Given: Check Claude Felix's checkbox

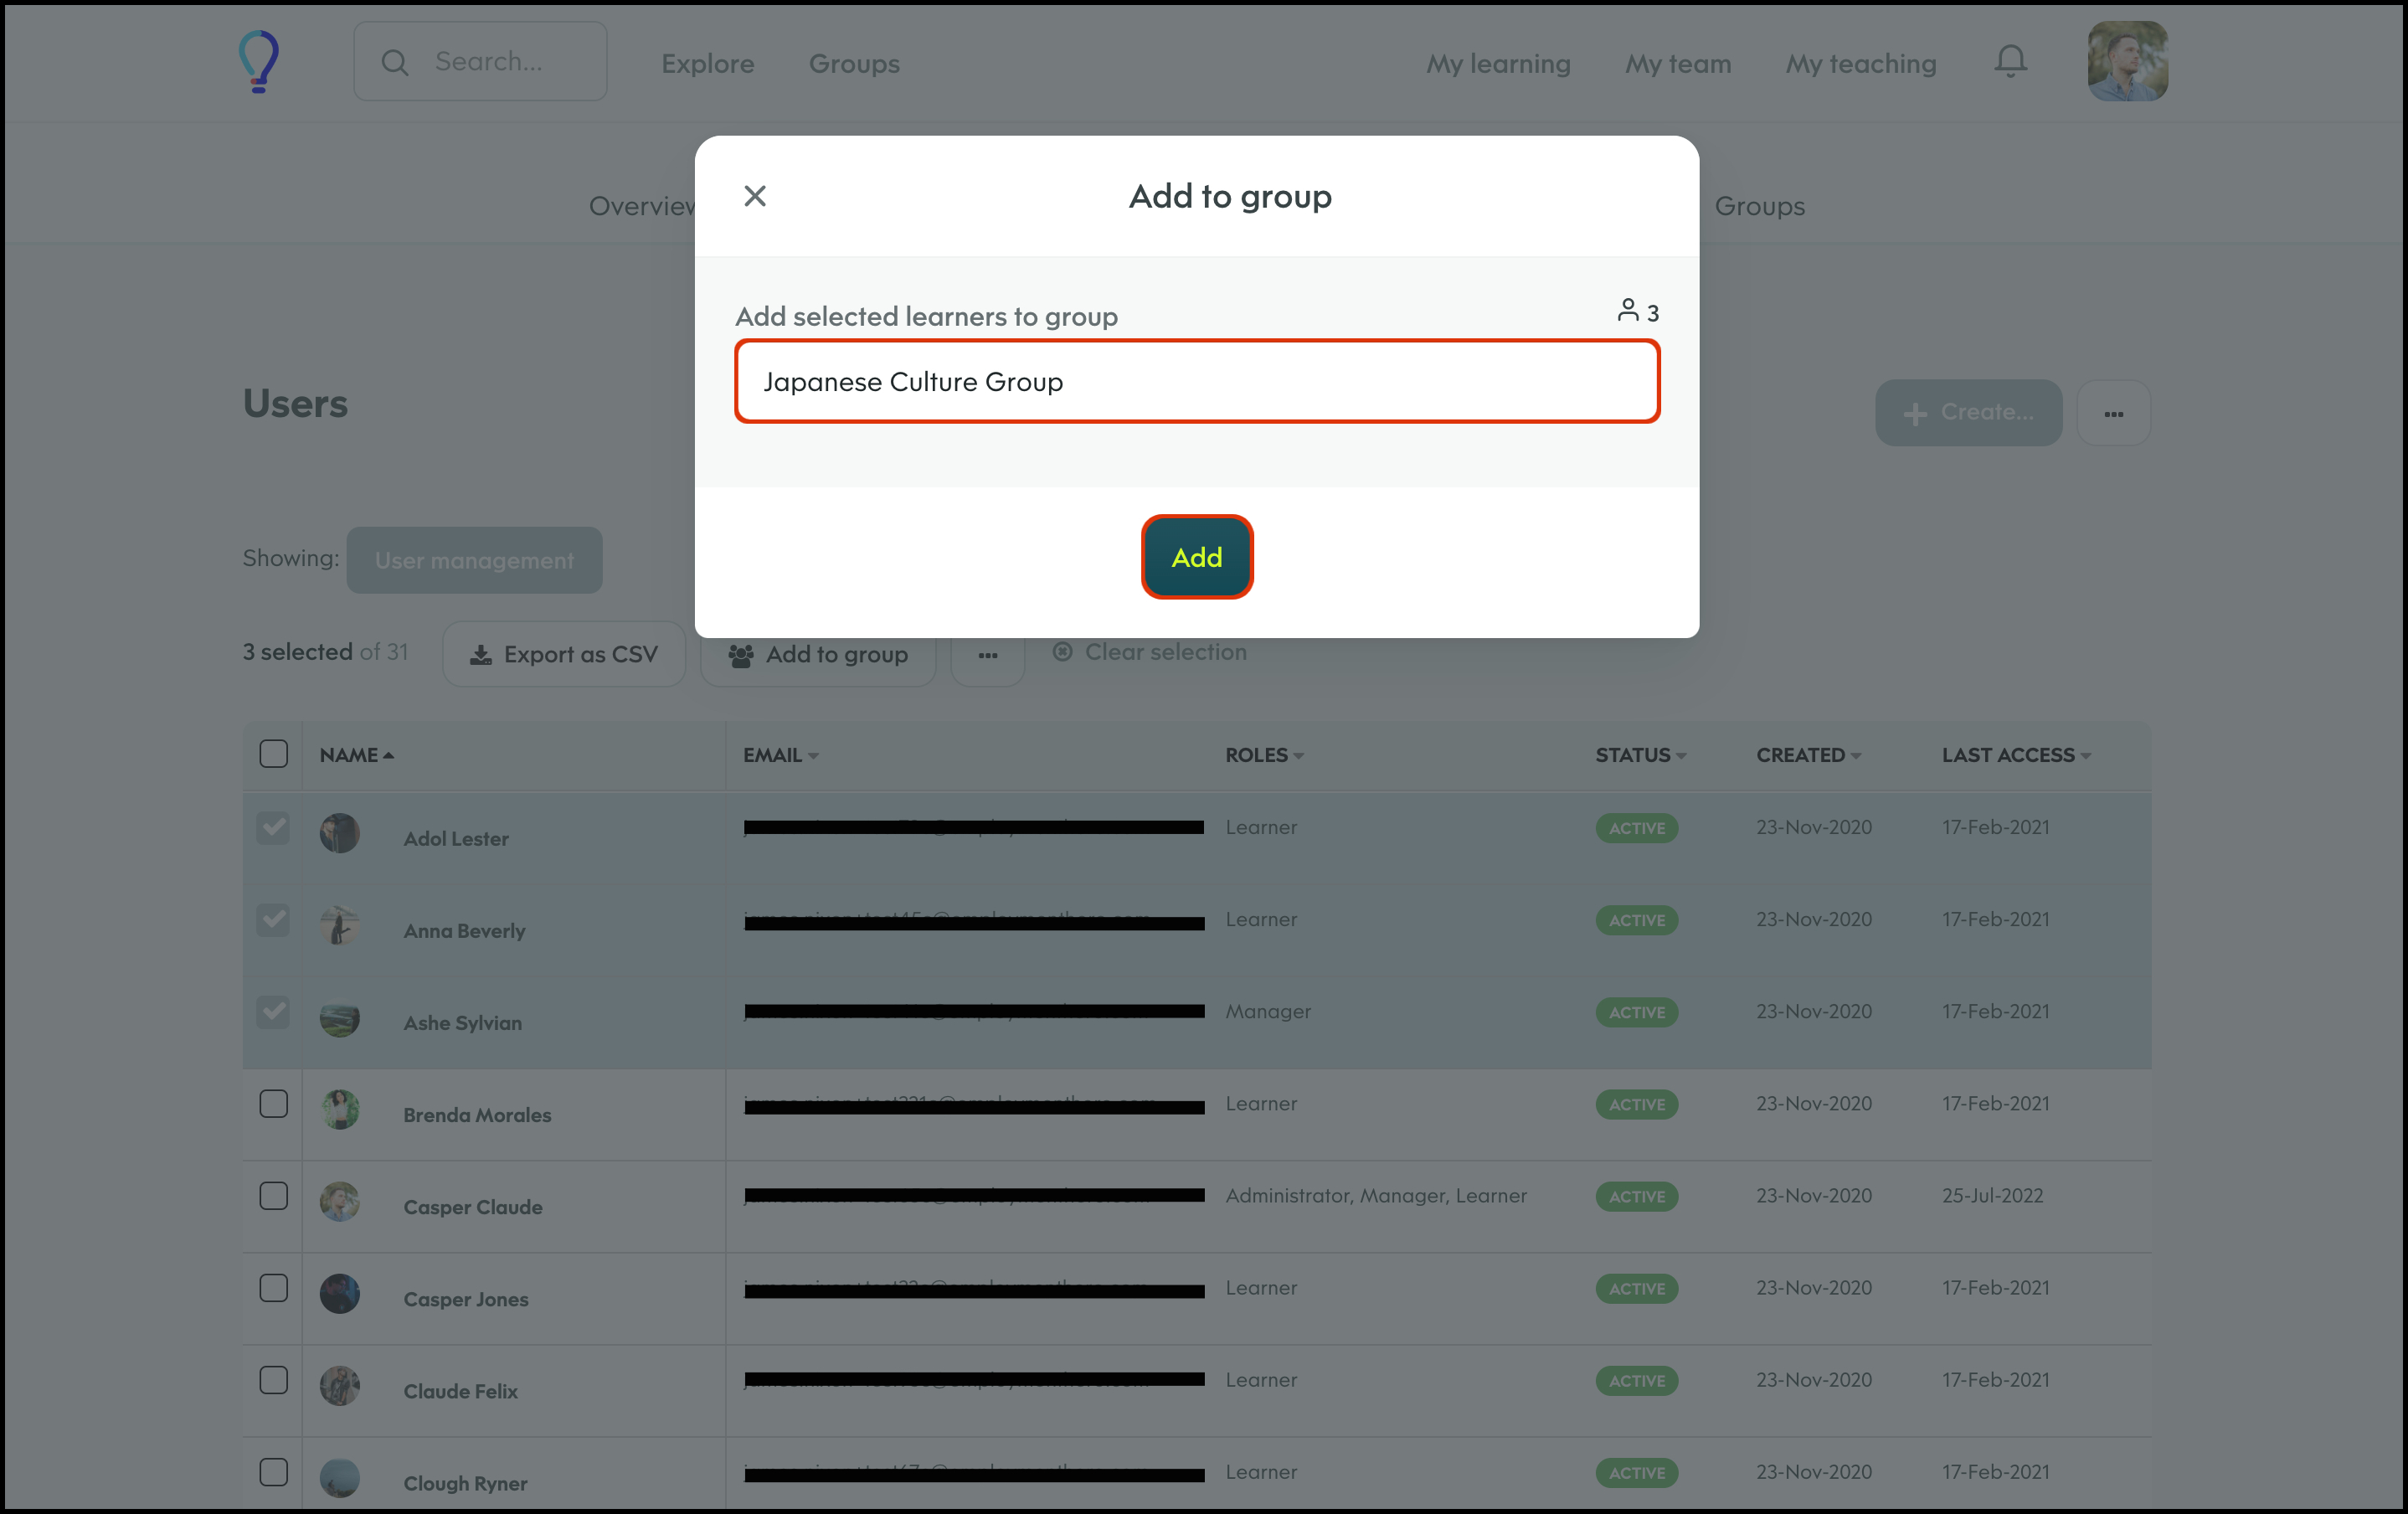Looking at the screenshot, I should tap(273, 1379).
